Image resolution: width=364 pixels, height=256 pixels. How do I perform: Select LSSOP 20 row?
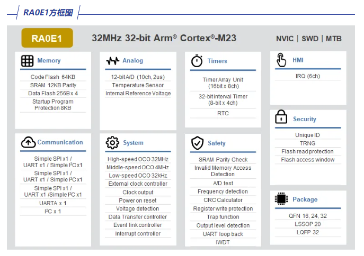coord(308,224)
